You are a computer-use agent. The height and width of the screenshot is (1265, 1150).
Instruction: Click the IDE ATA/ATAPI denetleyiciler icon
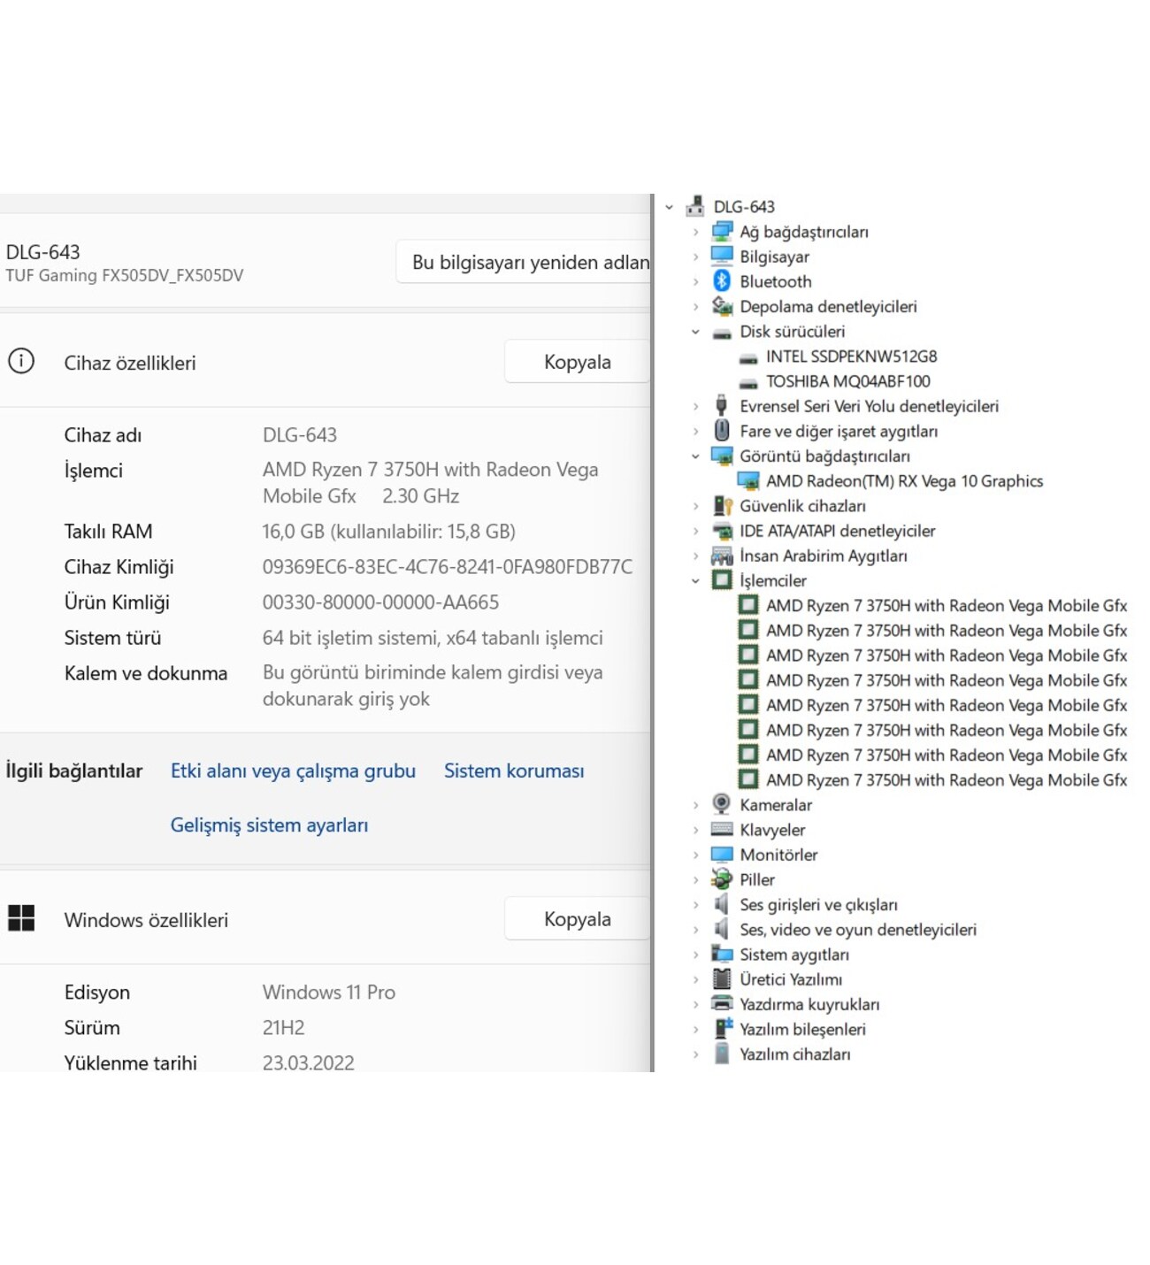[722, 531]
